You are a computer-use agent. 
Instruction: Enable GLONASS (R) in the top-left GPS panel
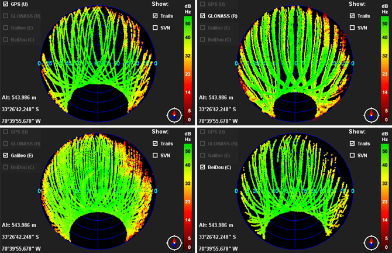click(x=6, y=16)
